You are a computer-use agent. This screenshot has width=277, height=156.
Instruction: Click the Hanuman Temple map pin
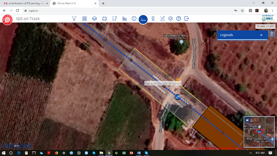tap(181, 42)
